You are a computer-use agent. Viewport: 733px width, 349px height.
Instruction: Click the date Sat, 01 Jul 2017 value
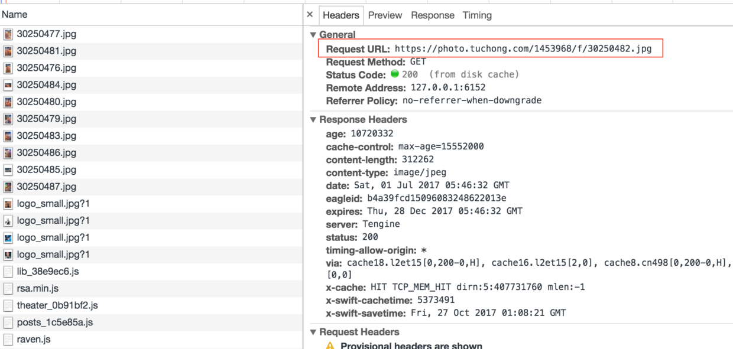pos(432,185)
